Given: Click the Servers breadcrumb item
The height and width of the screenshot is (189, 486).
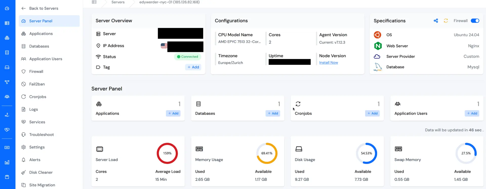Looking at the screenshot, I should click(118, 2).
